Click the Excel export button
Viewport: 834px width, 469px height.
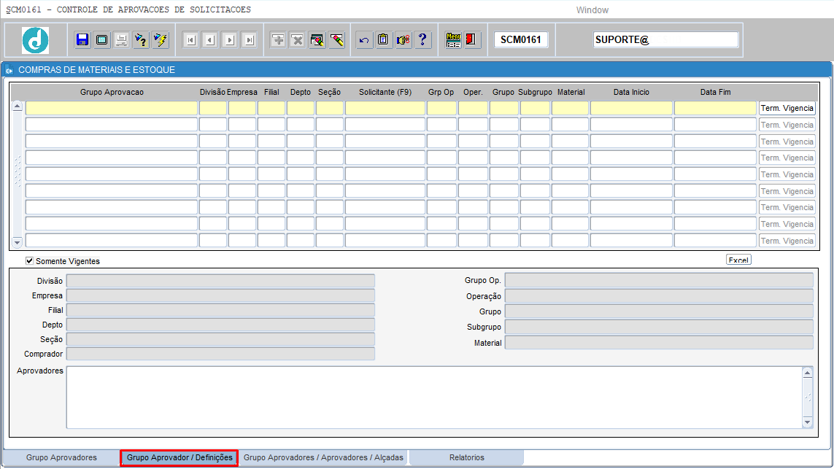pyautogui.click(x=739, y=260)
